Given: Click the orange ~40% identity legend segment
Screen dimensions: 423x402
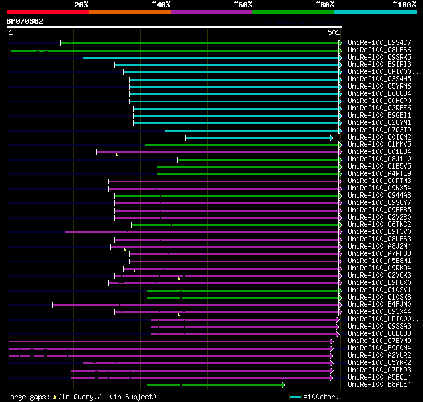Looking at the screenshot, I should tap(130, 12).
